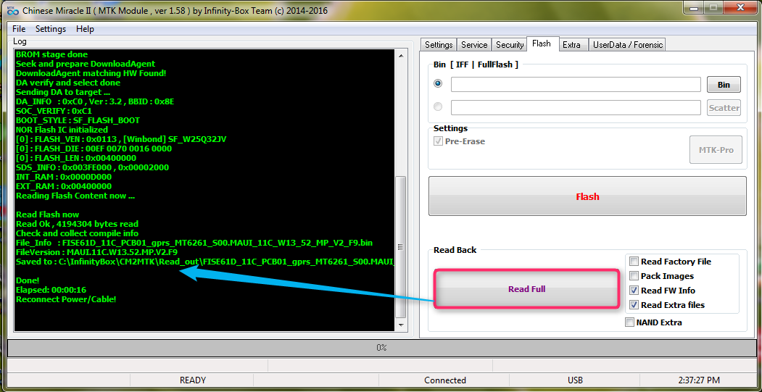Click the 0% progress bar
762x392 pixels.
click(x=381, y=348)
